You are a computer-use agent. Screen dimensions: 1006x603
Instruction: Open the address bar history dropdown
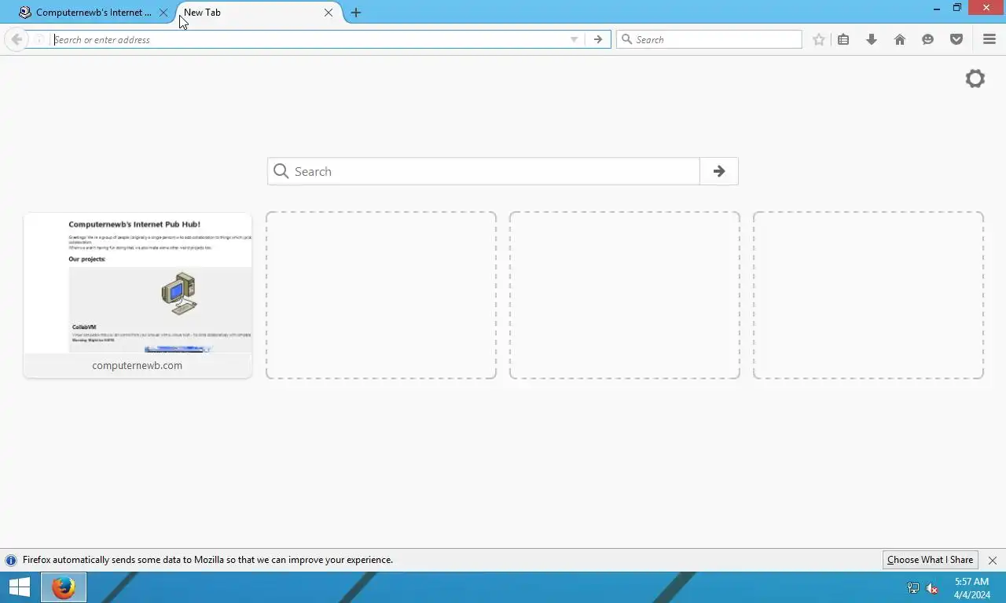574,39
